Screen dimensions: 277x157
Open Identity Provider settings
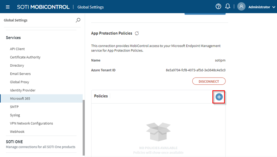click(x=23, y=90)
